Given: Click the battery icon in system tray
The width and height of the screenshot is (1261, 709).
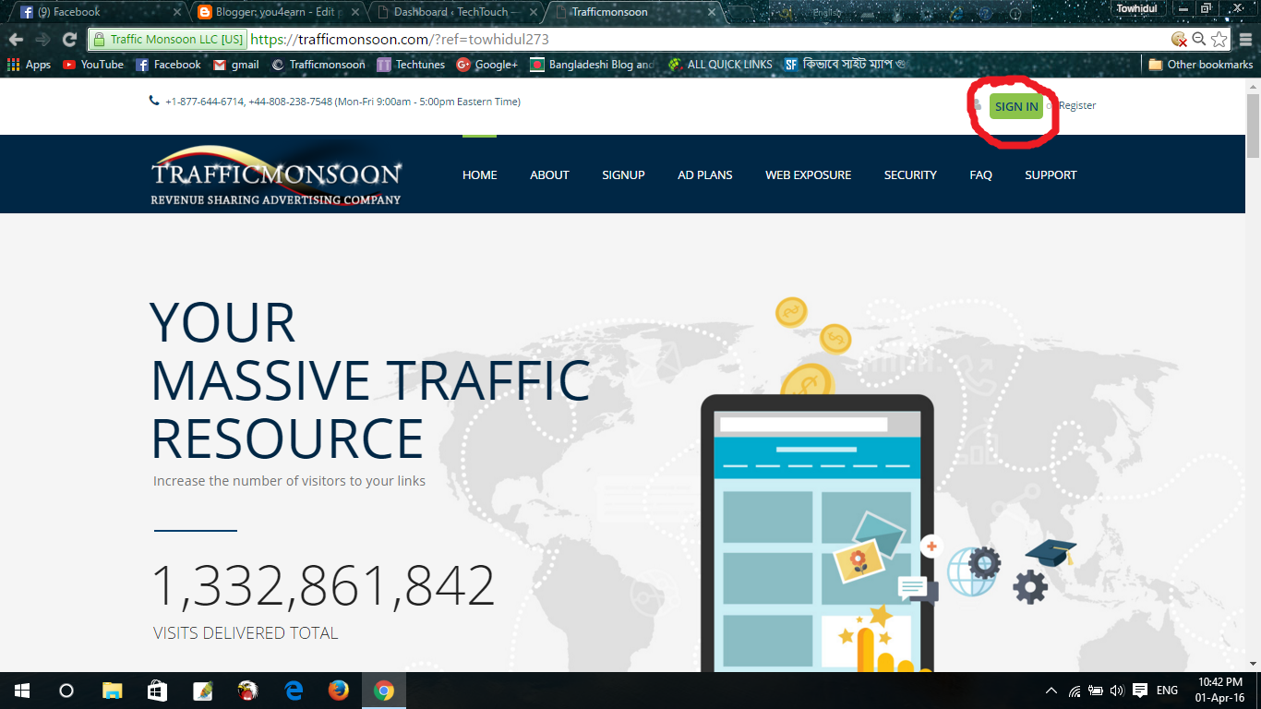Looking at the screenshot, I should [x=1096, y=691].
